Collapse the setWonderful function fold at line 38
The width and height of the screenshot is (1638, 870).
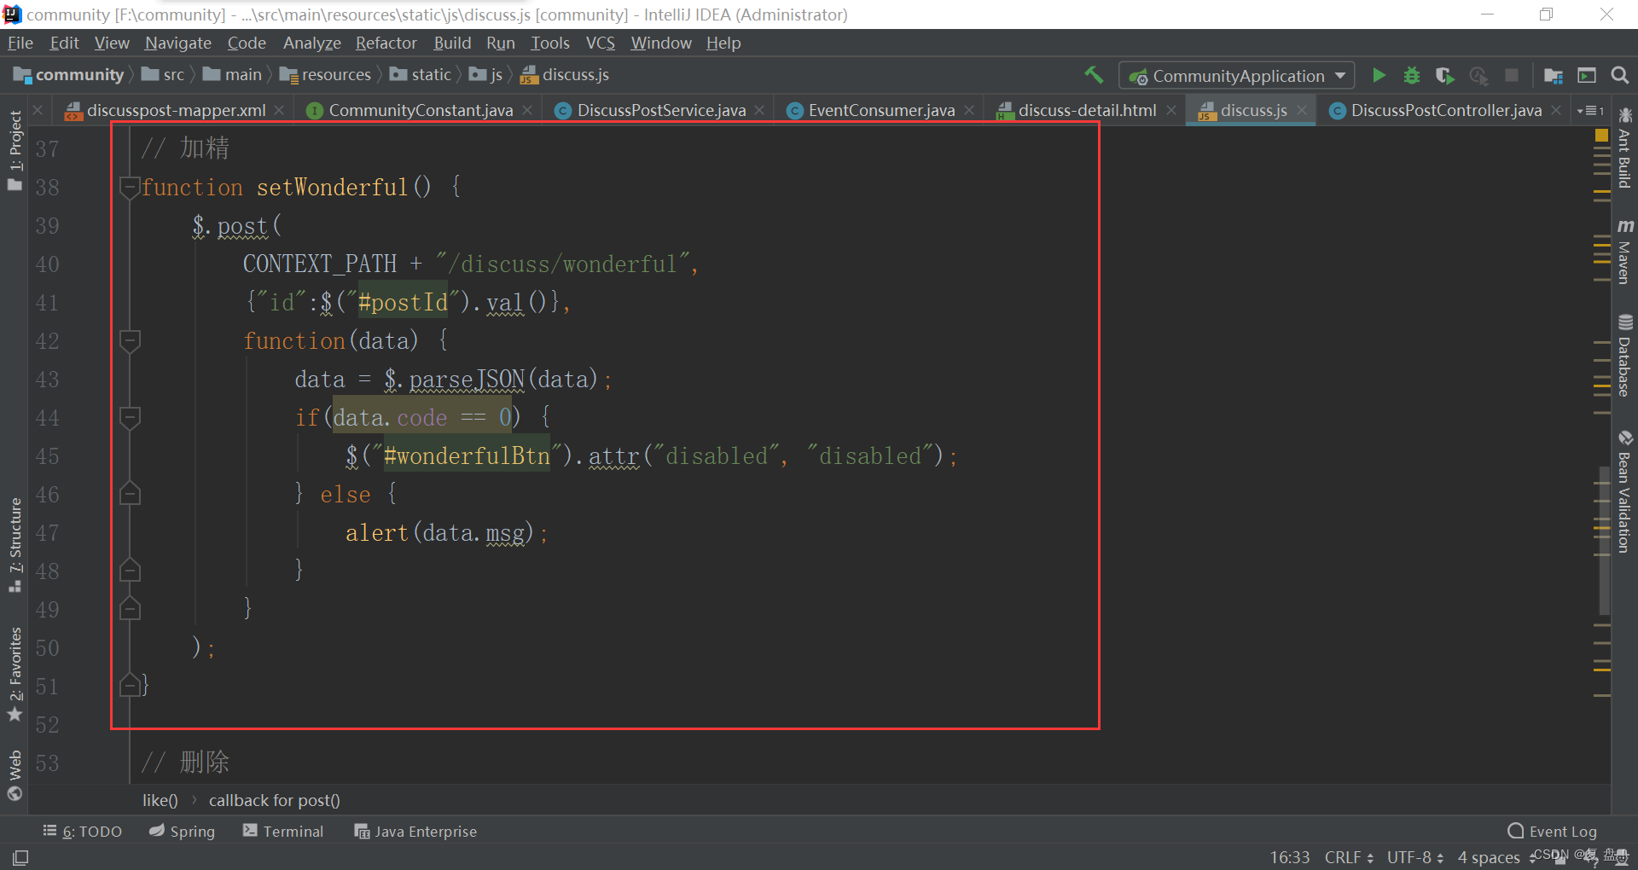[x=130, y=187]
